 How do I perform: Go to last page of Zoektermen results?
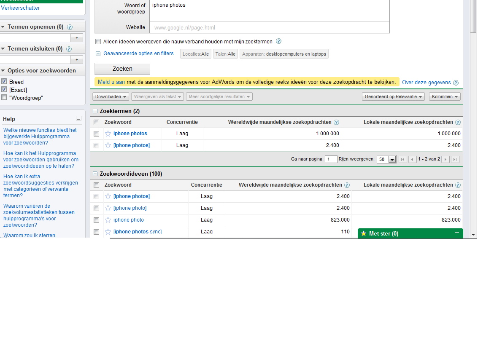tap(455, 159)
